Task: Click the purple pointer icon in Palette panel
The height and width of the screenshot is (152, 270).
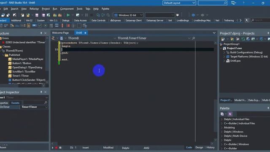Action: point(230,114)
